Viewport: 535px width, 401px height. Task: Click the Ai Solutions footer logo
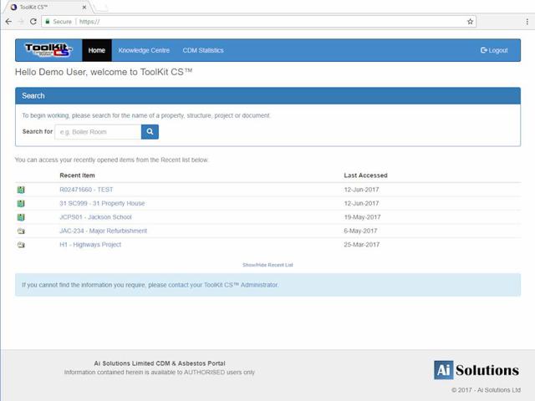[x=476, y=370]
